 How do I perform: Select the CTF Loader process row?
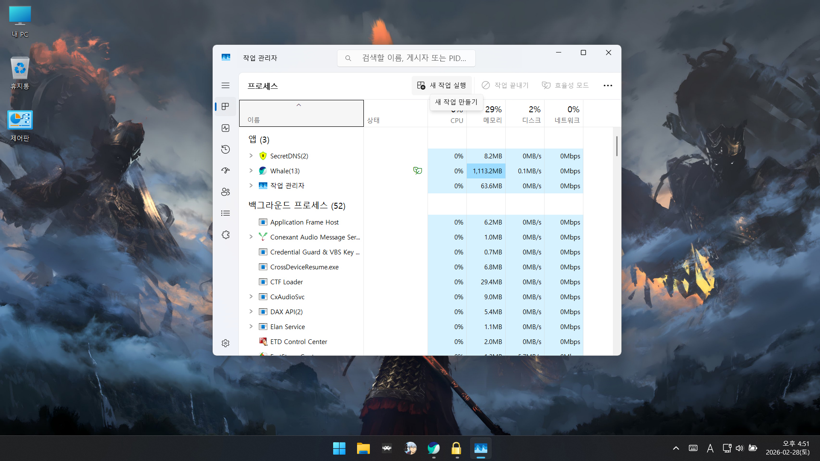[287, 282]
